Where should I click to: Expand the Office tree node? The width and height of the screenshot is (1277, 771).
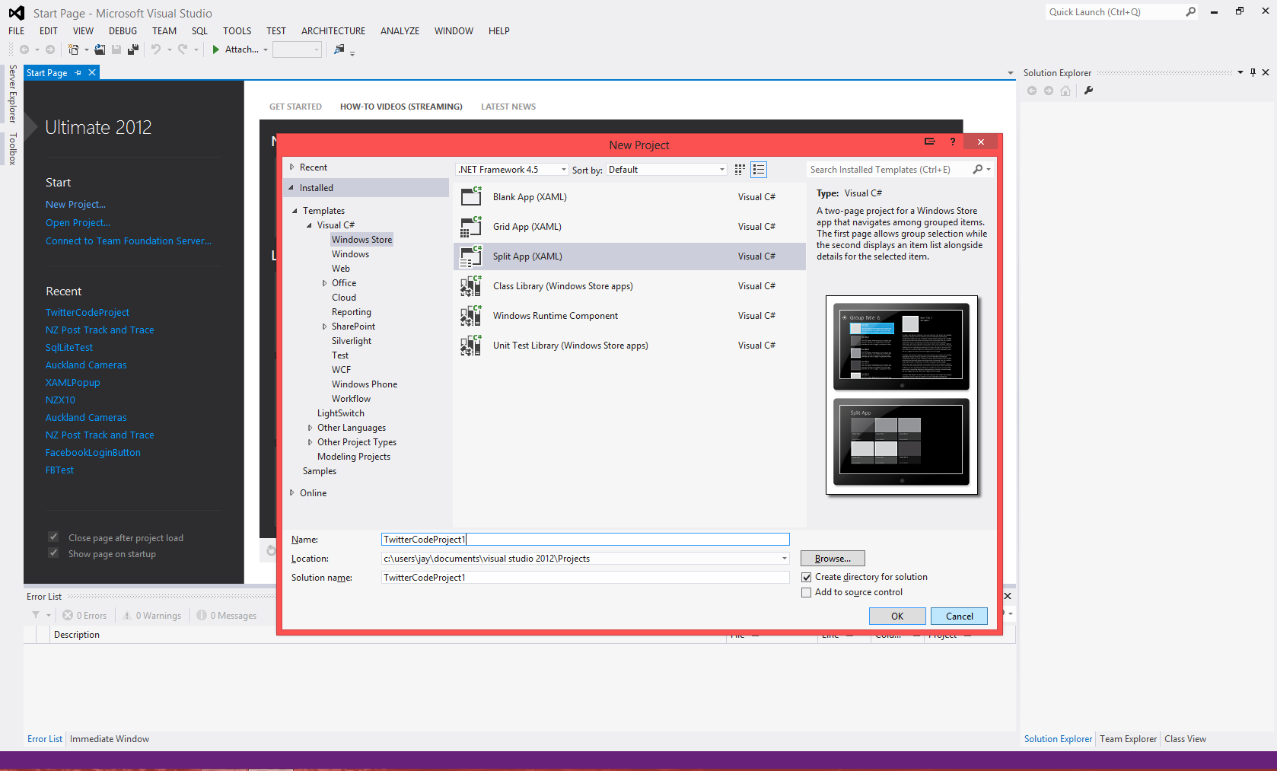click(324, 283)
